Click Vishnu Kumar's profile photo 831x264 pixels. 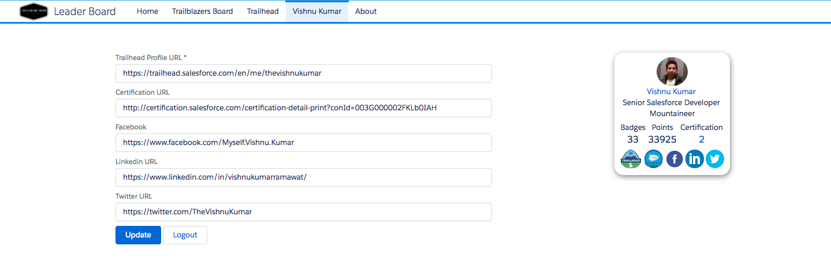pyautogui.click(x=672, y=72)
